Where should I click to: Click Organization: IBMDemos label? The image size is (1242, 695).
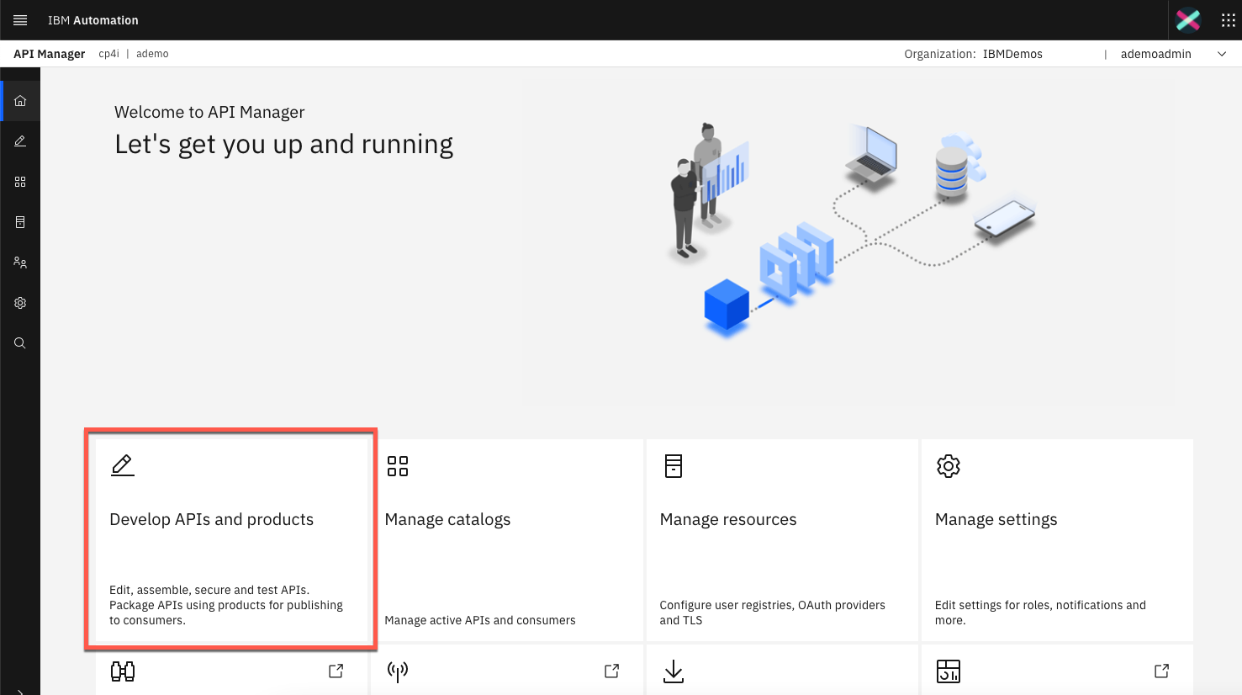click(x=973, y=54)
